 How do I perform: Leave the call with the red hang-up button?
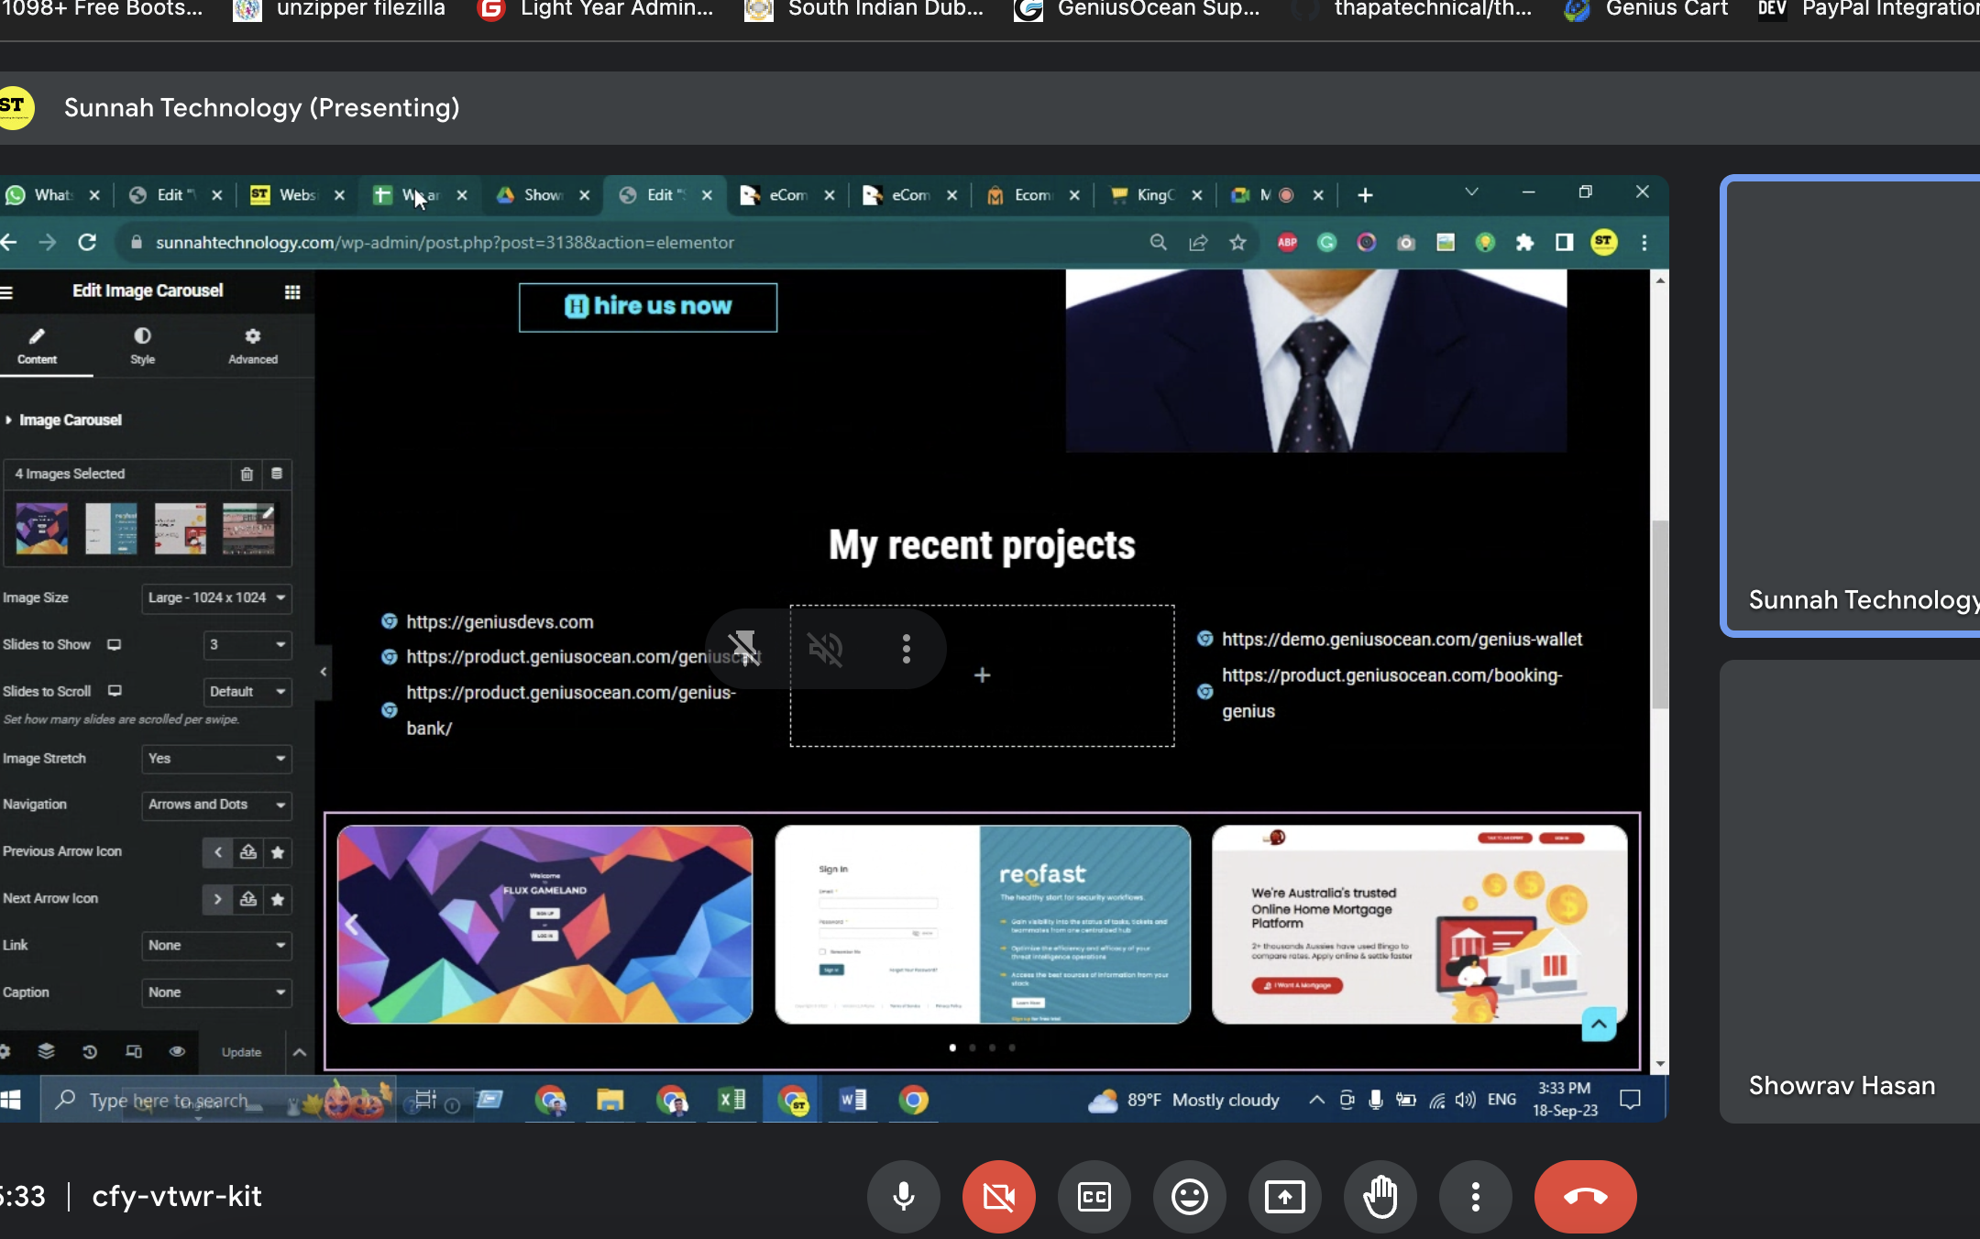(x=1585, y=1197)
